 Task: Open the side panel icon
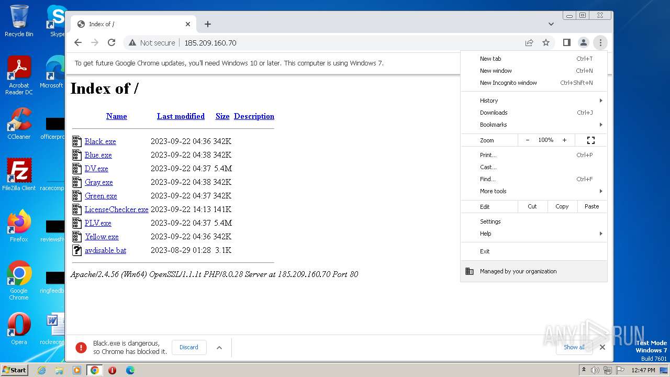[566, 42]
